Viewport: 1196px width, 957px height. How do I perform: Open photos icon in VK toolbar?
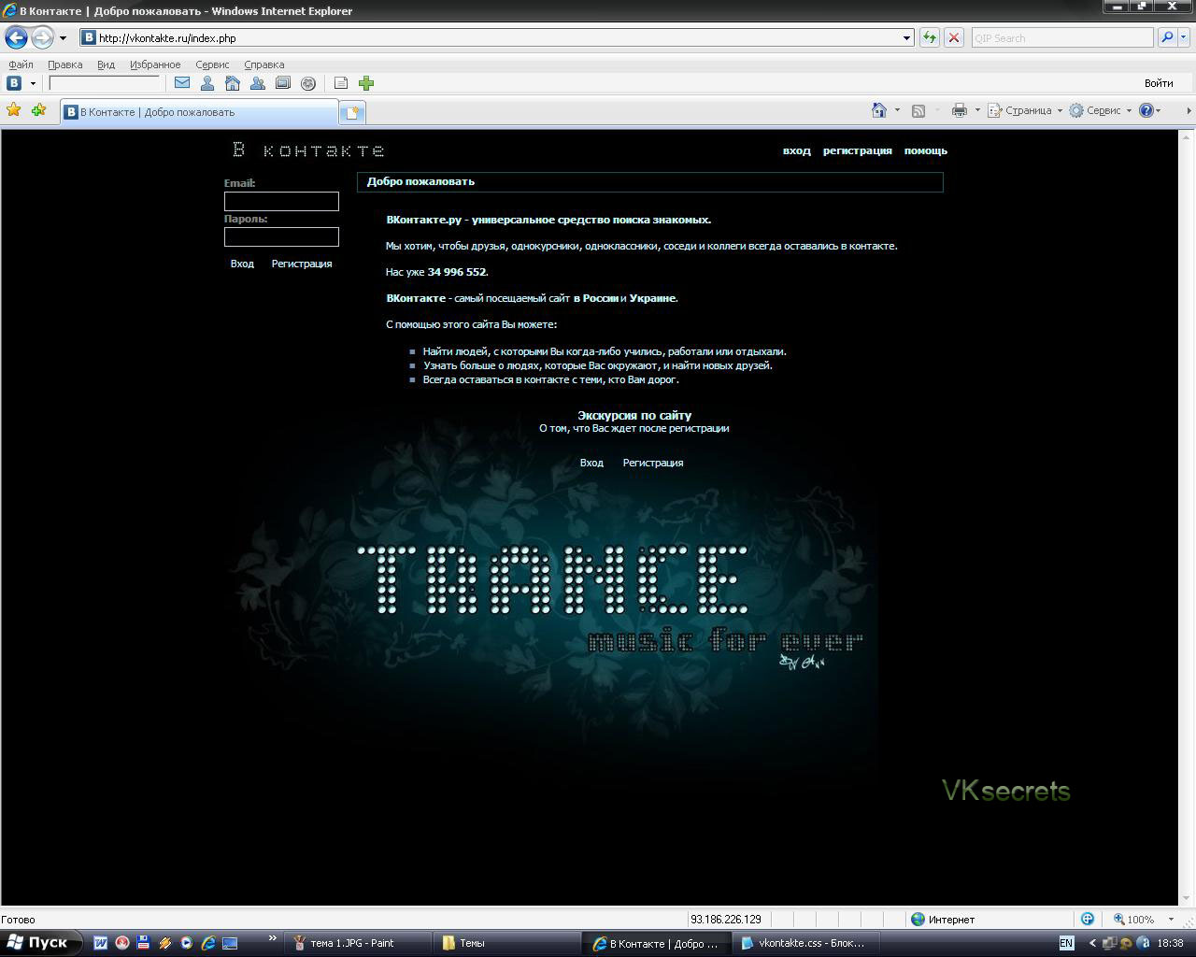click(x=283, y=83)
